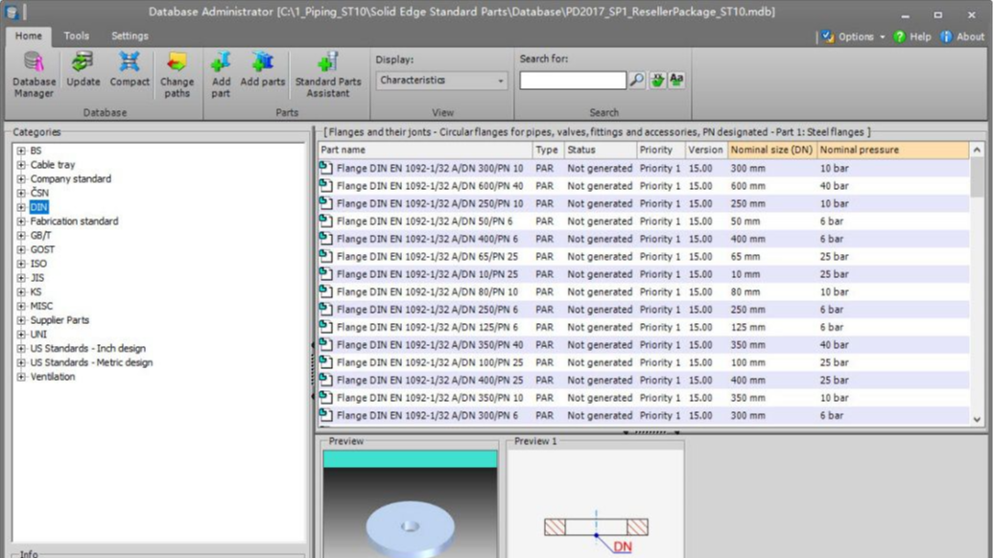Expand the Supplier Parts node
The width and height of the screenshot is (993, 558).
21,320
